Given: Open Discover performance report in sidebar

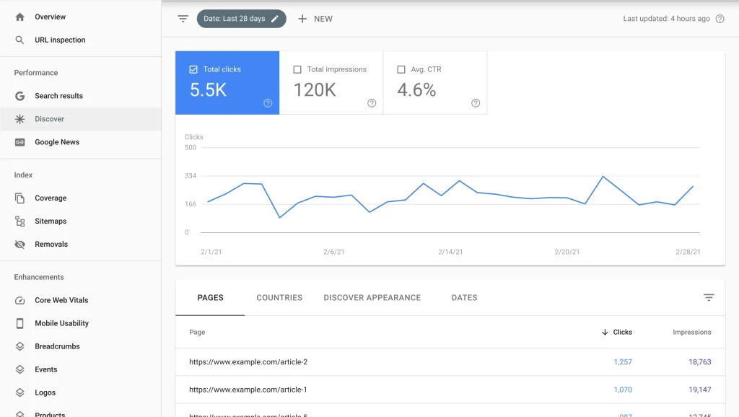Looking at the screenshot, I should tap(49, 119).
